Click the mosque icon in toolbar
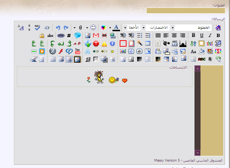 (183, 43)
